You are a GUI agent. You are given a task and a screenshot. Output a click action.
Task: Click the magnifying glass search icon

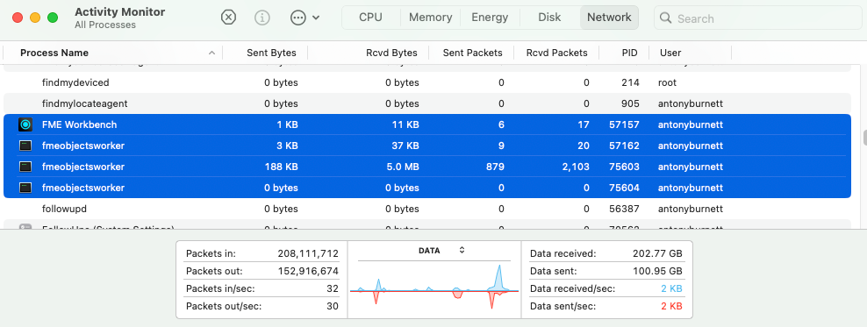666,18
